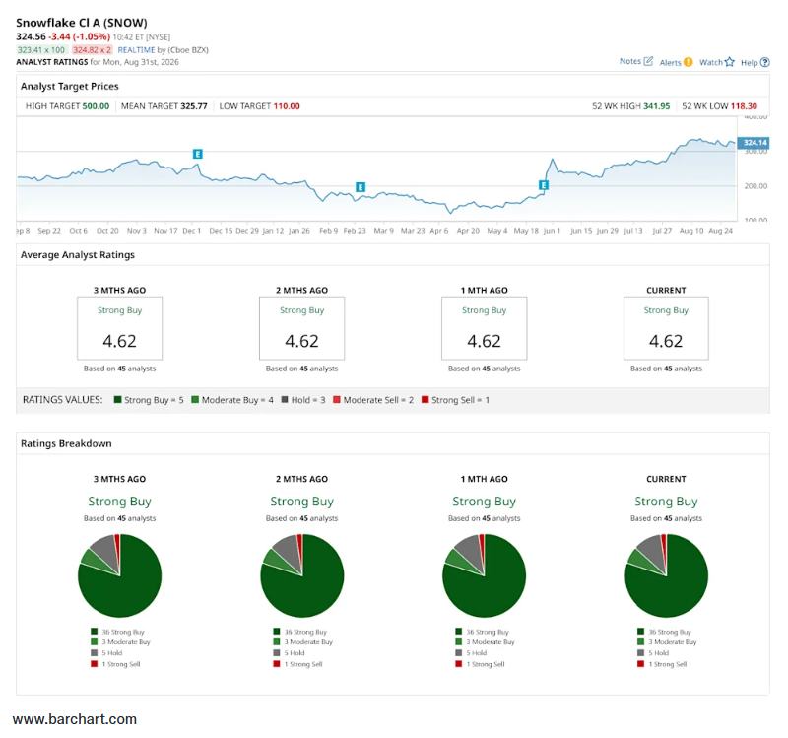Image resolution: width=788 pixels, height=738 pixels.
Task: Click 52 WK HIGH 341.95 value
Action: click(656, 106)
